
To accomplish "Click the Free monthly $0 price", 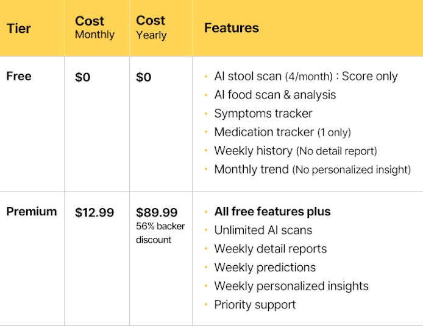I will pyautogui.click(x=83, y=77).
